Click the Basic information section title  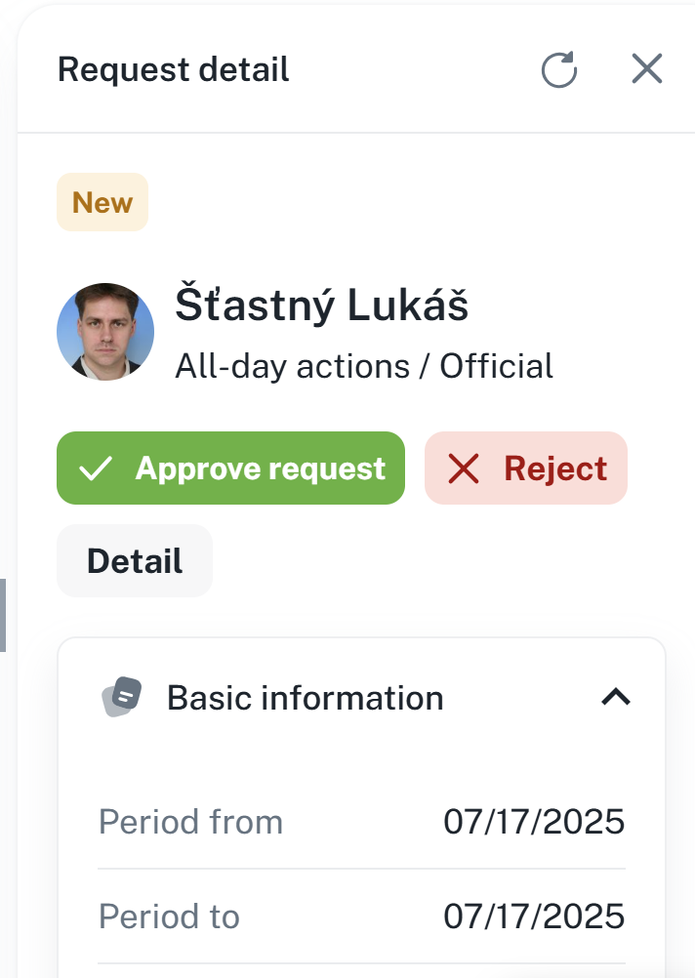point(306,698)
